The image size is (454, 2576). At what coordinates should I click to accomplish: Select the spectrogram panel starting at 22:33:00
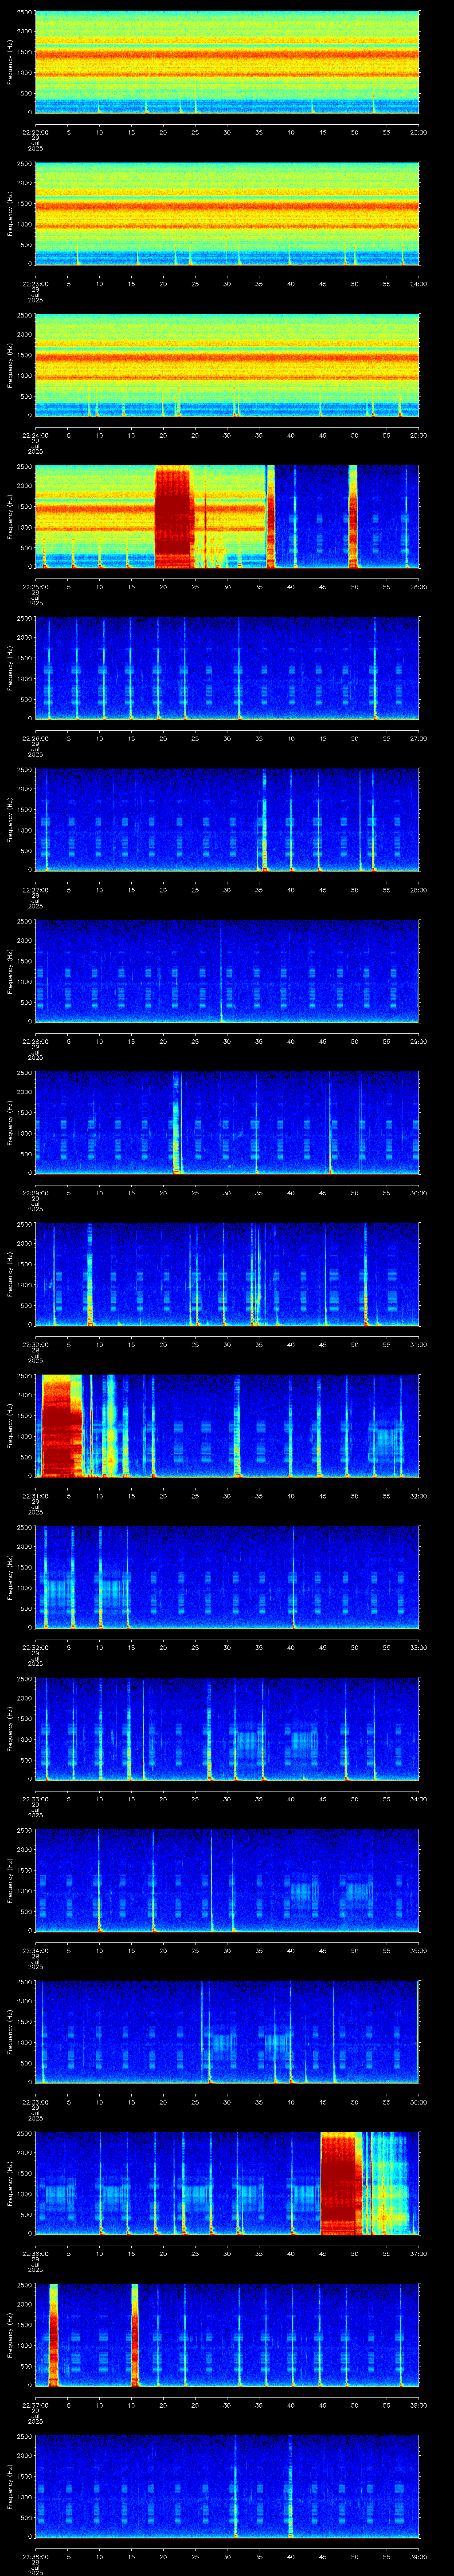pyautogui.click(x=227, y=1729)
